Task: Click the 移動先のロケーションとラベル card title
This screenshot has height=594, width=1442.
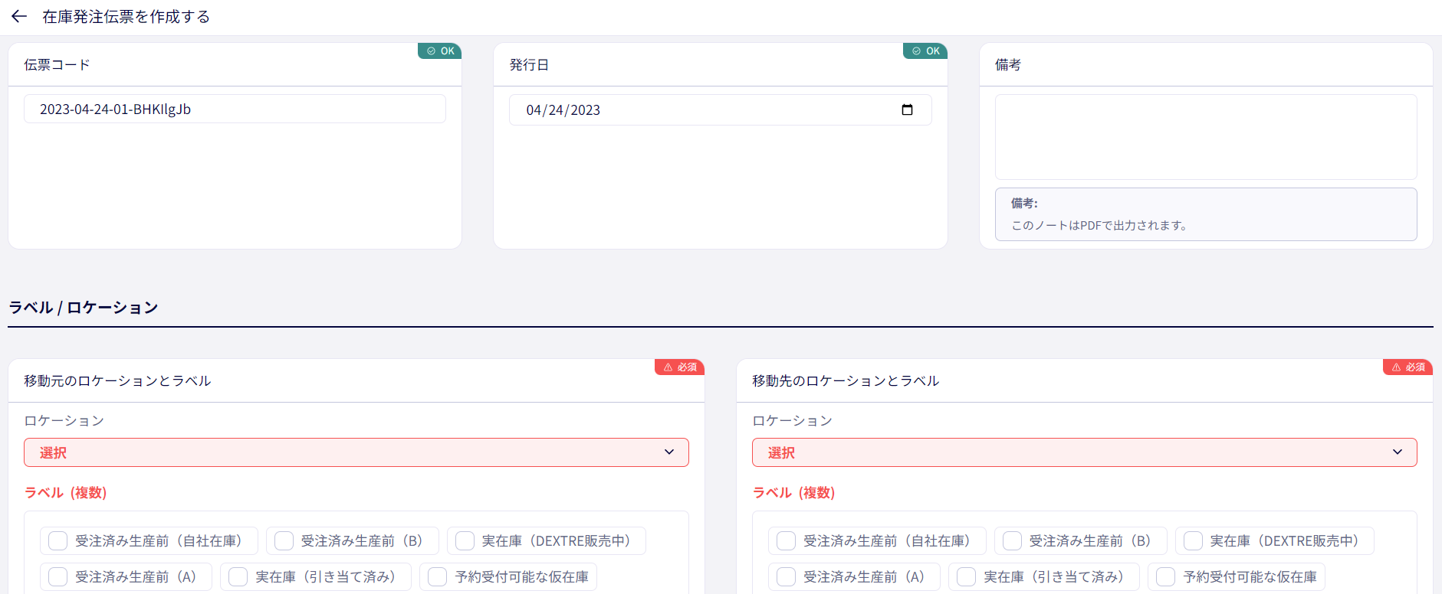Action: pos(846,380)
